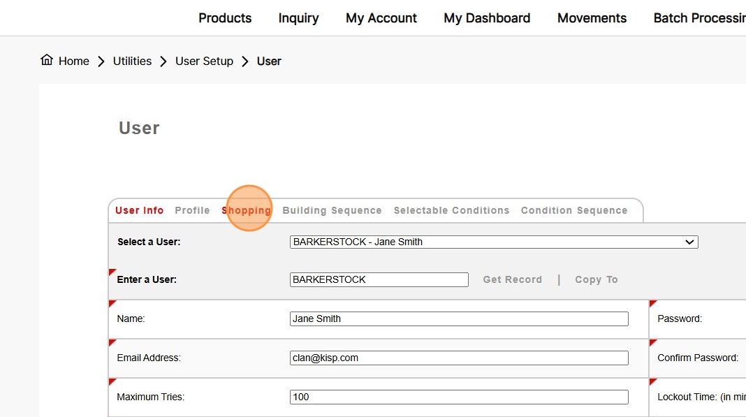Open the Selectable Conditions tab

[x=451, y=210]
